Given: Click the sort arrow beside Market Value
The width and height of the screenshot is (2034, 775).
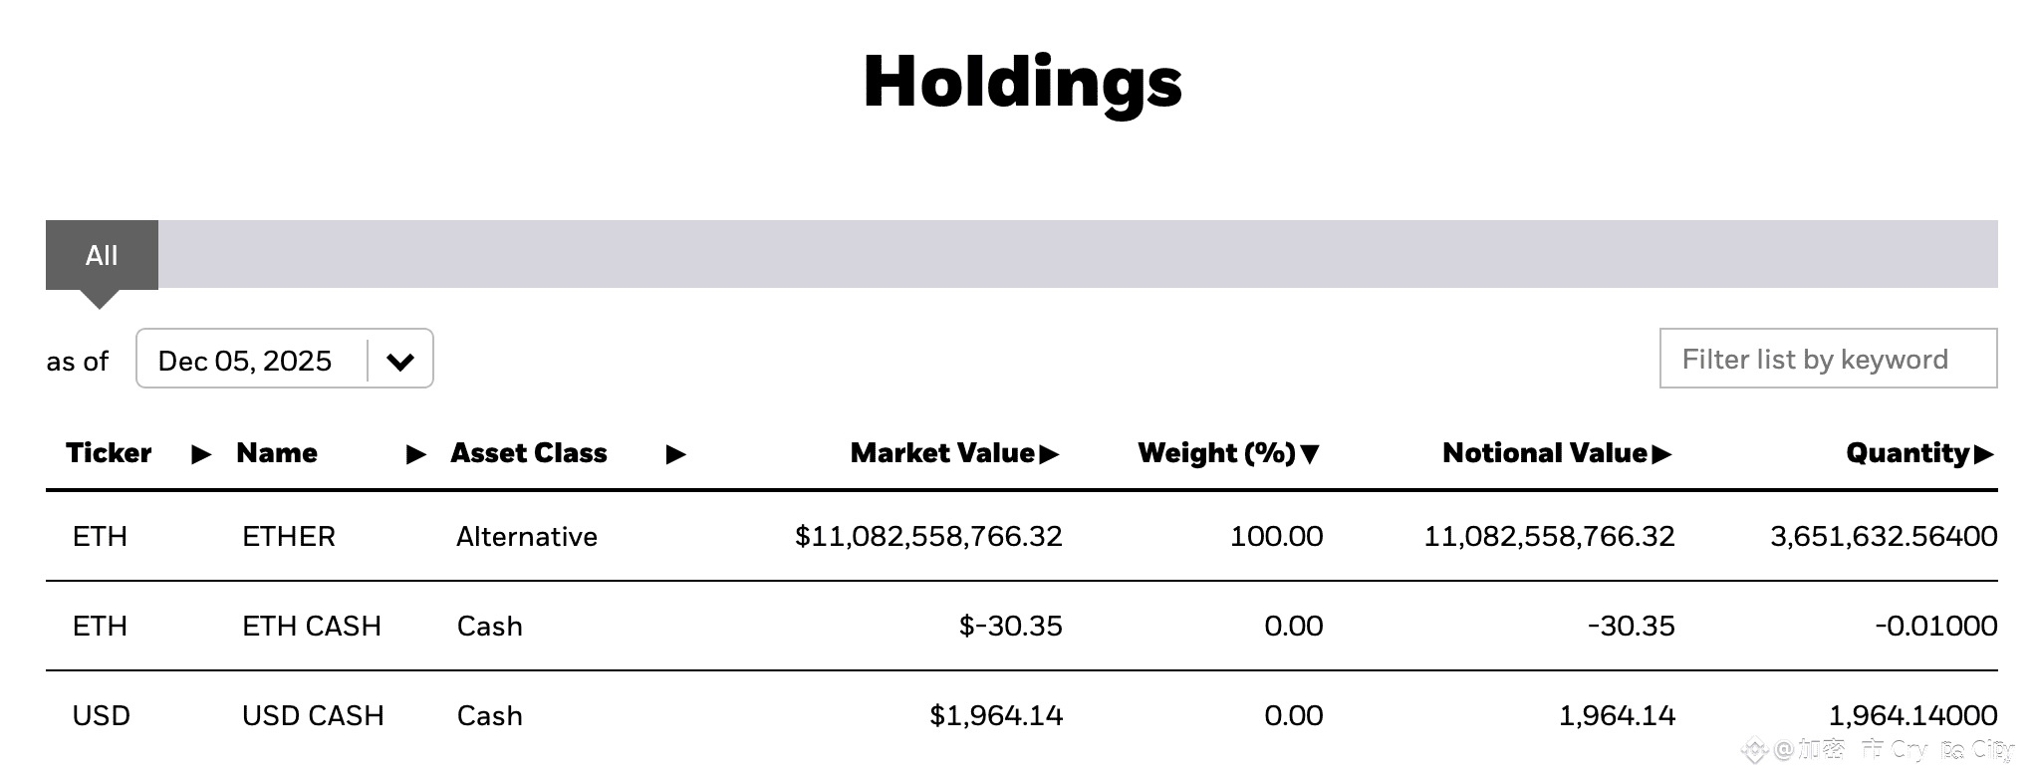Looking at the screenshot, I should (1049, 454).
